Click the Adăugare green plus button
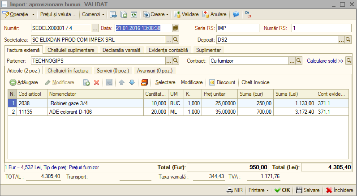The image size is (357, 196). [x=24, y=82]
